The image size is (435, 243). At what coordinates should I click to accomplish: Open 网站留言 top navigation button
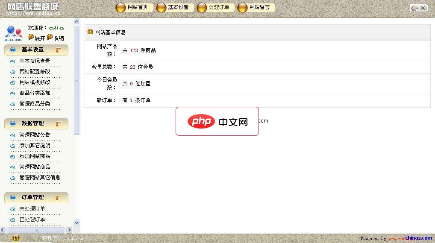coord(256,8)
